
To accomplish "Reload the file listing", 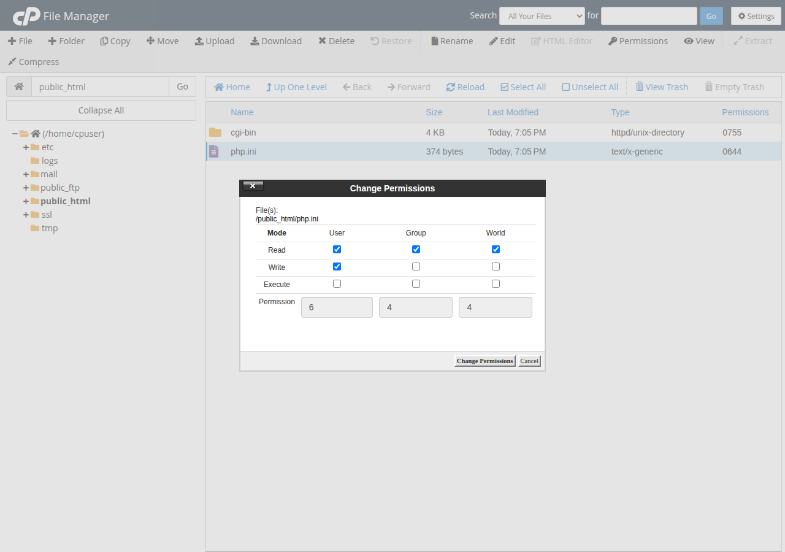I will point(465,87).
